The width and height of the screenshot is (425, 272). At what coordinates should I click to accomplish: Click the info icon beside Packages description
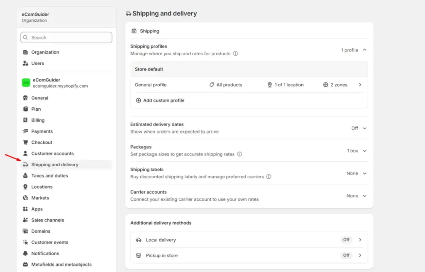239,154
